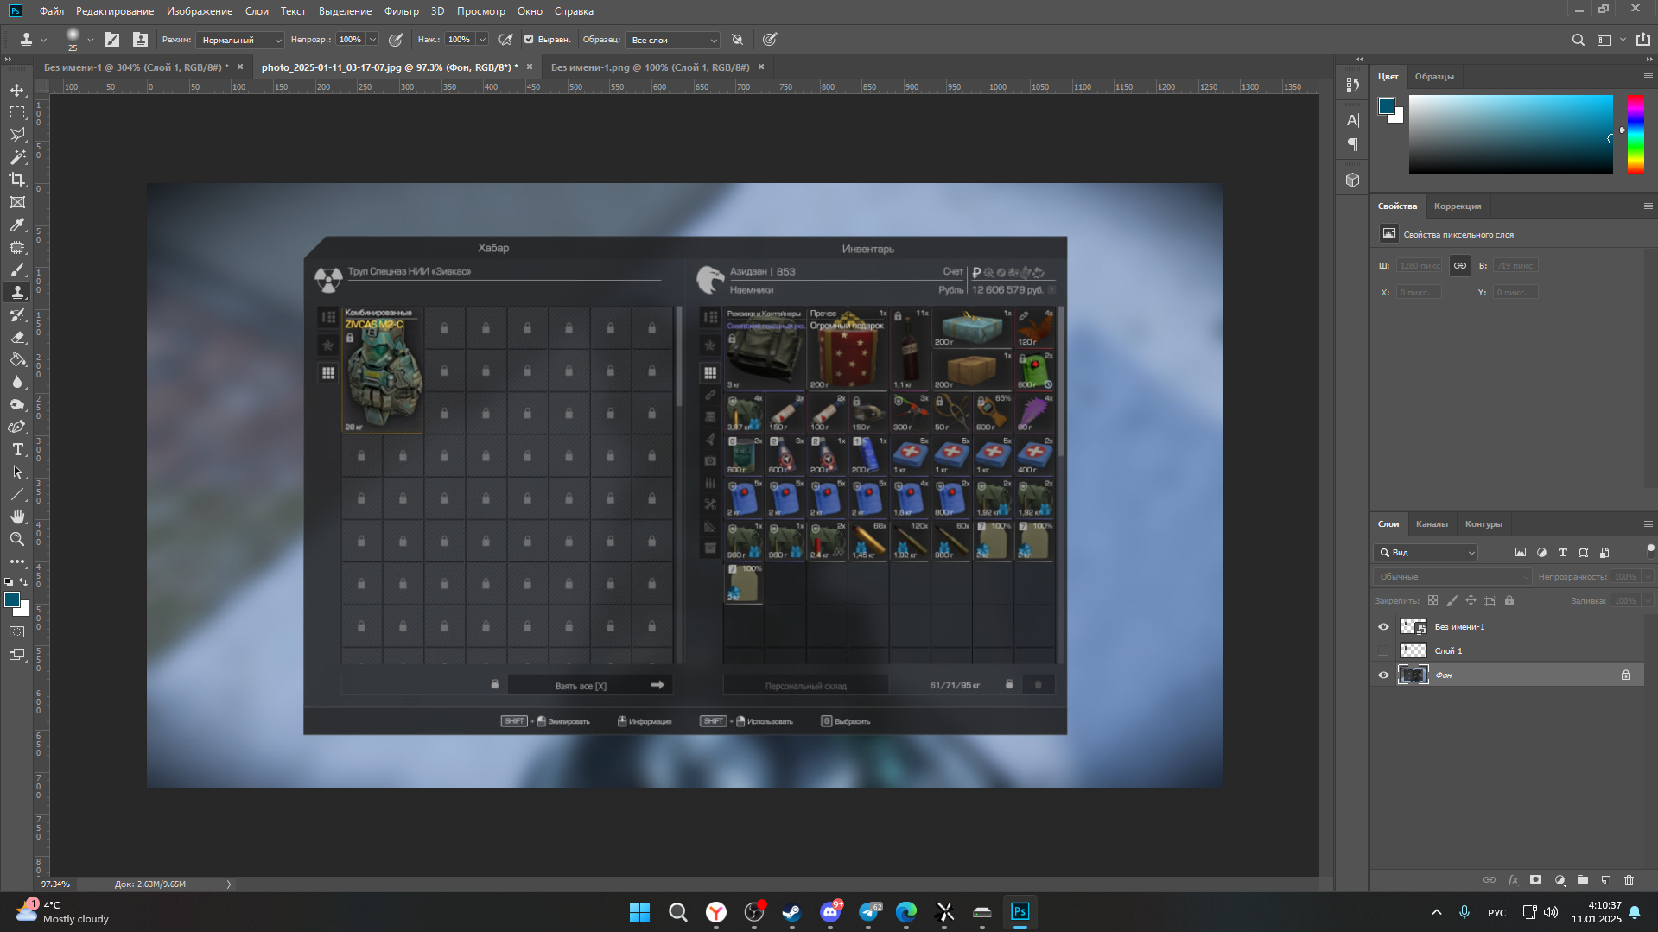Open Clone Source panel from options bar
This screenshot has height=932, width=1658.
pyautogui.click(x=140, y=40)
